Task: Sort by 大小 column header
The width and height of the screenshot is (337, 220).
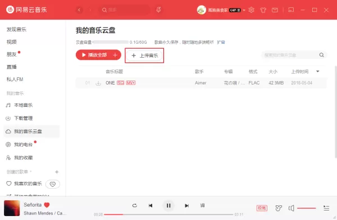Action: (273, 72)
